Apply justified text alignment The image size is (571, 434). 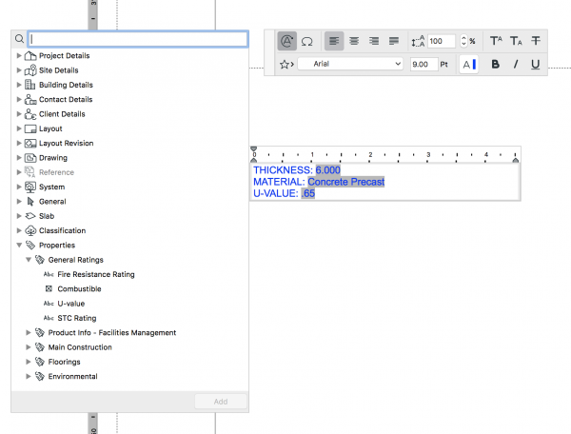(394, 41)
